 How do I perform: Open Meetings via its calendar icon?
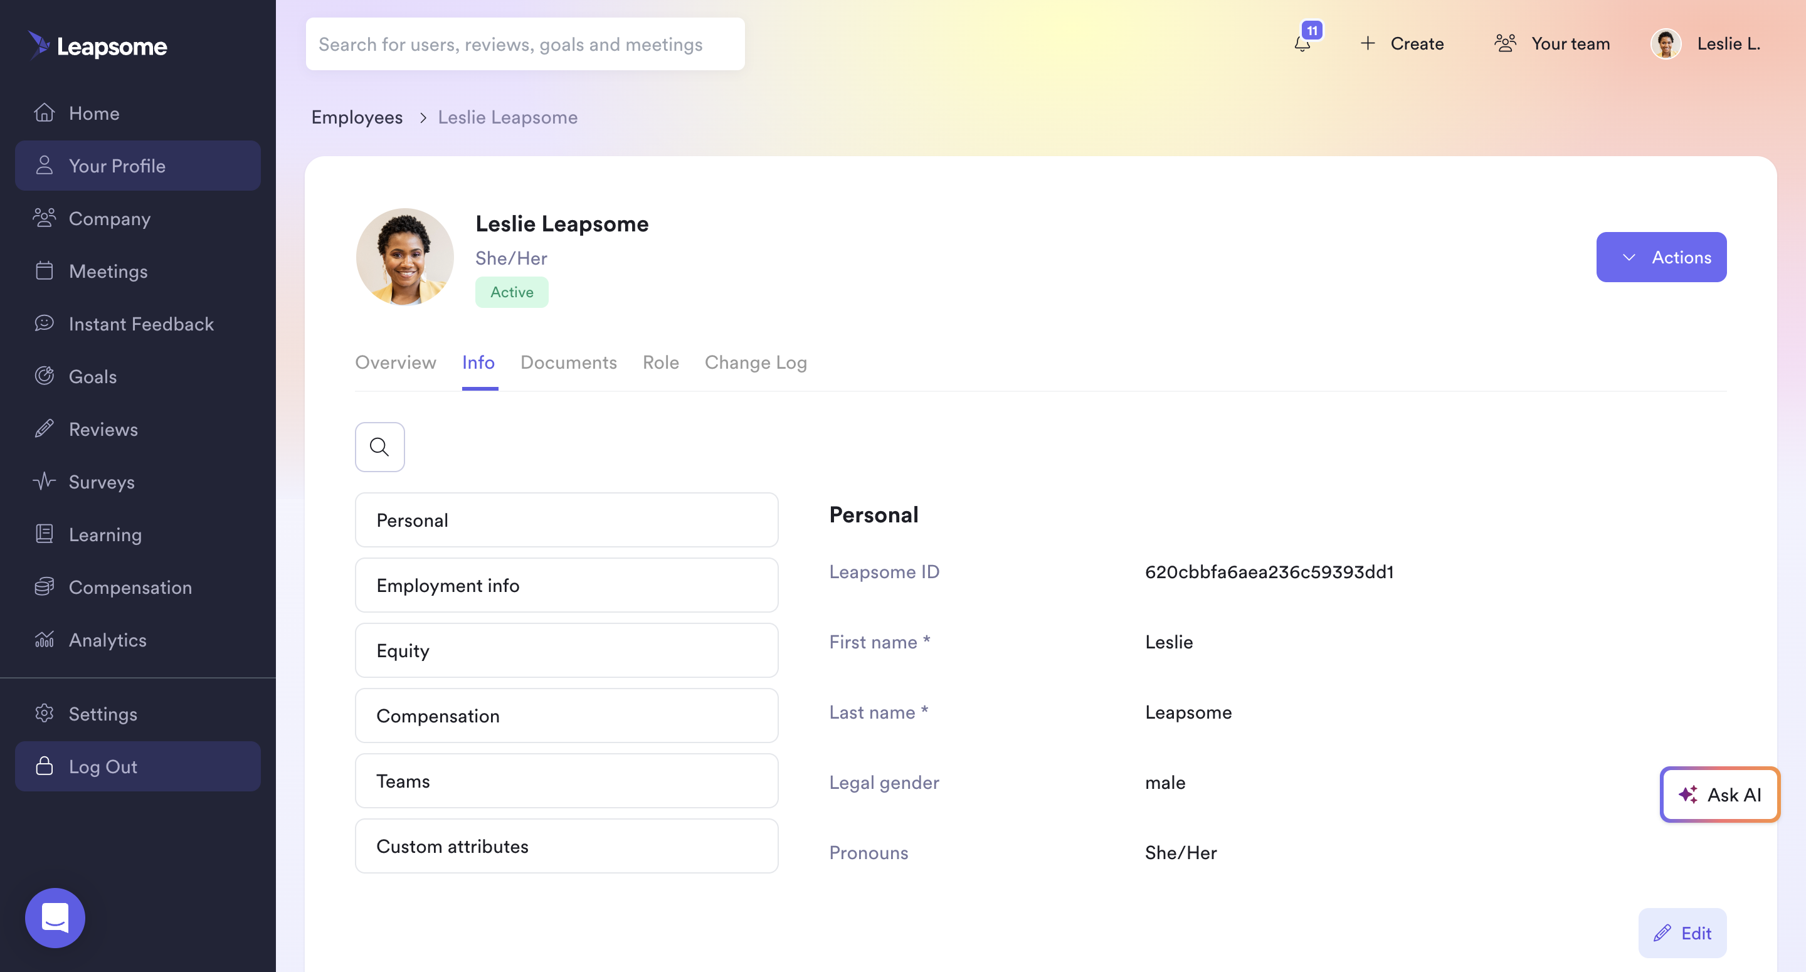pos(44,271)
